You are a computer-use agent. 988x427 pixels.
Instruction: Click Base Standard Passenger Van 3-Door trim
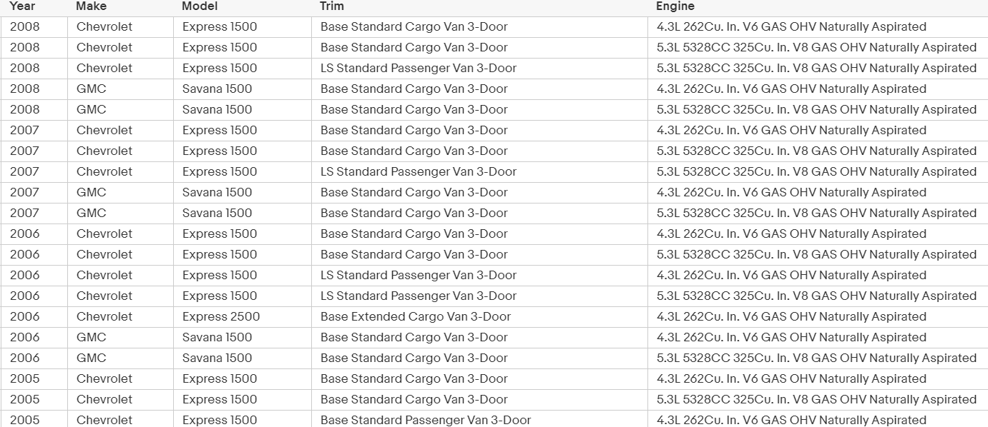[426, 420]
